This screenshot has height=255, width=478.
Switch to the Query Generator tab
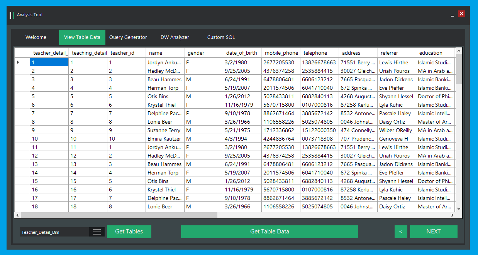[128, 37]
